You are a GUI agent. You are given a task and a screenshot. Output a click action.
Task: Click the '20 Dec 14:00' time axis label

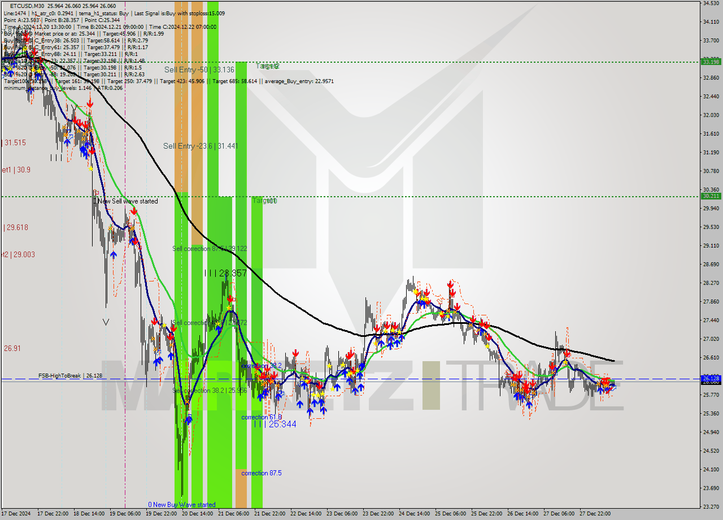[198, 514]
